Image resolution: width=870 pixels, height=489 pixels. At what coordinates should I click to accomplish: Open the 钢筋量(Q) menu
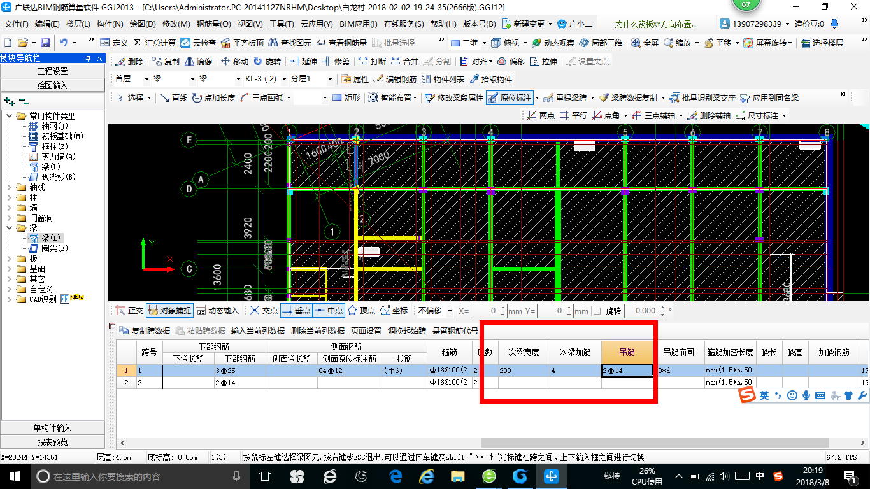(213, 24)
